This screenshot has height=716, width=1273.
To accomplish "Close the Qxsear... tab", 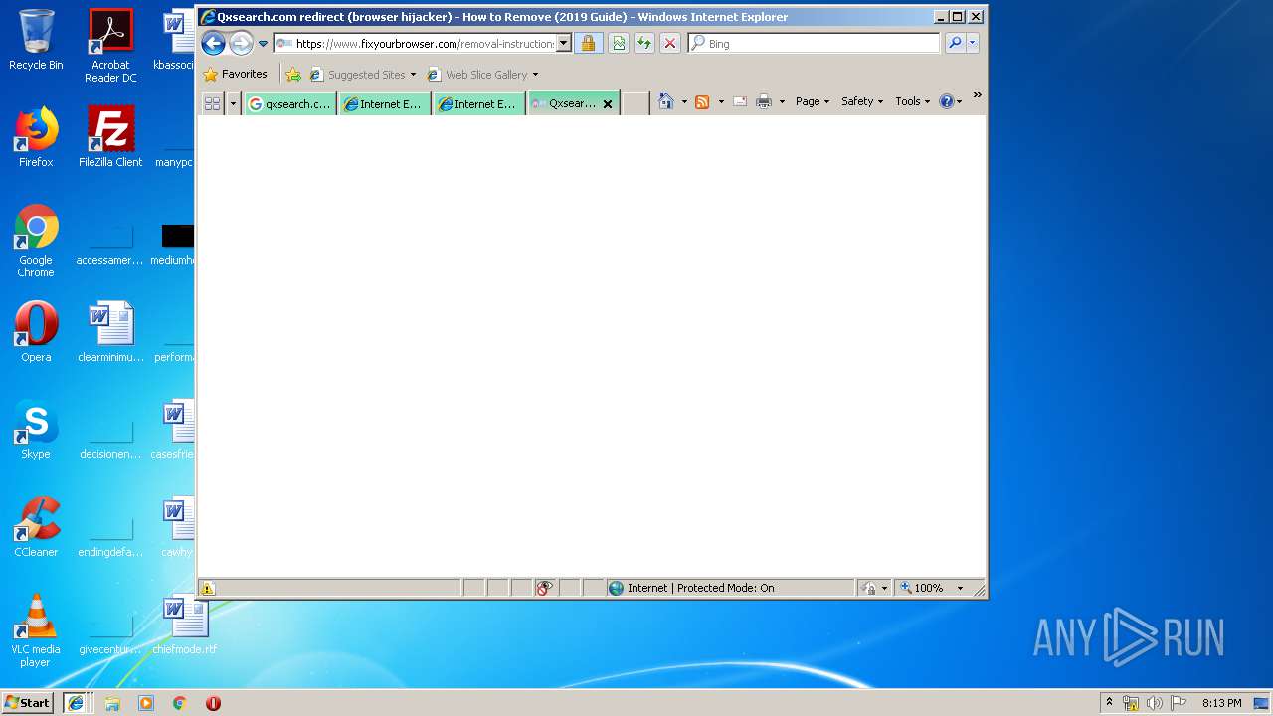I will coord(608,104).
